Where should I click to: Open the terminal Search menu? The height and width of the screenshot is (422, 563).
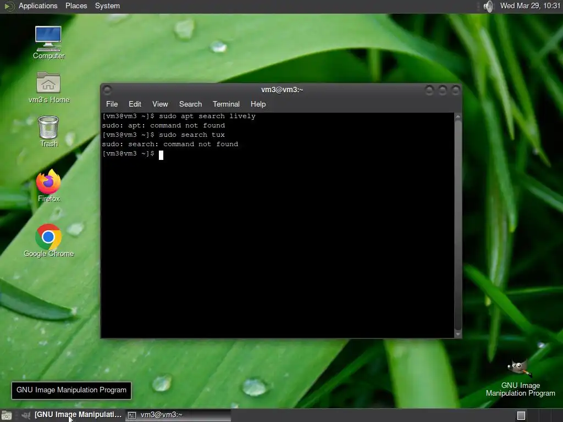pyautogui.click(x=190, y=104)
